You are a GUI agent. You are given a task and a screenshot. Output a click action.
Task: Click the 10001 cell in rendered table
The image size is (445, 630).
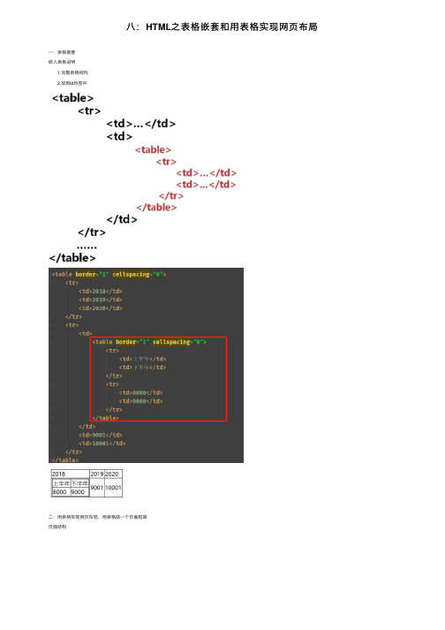113,488
